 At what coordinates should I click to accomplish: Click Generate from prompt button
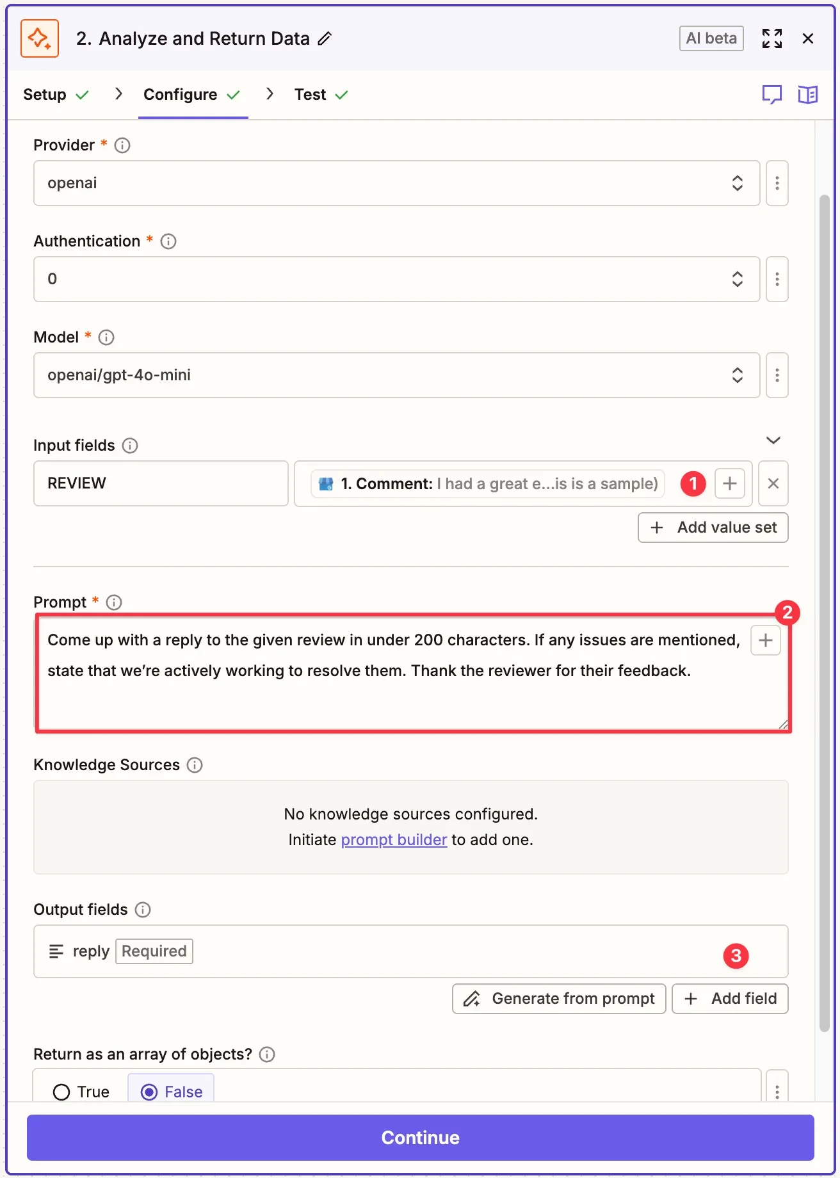point(560,999)
